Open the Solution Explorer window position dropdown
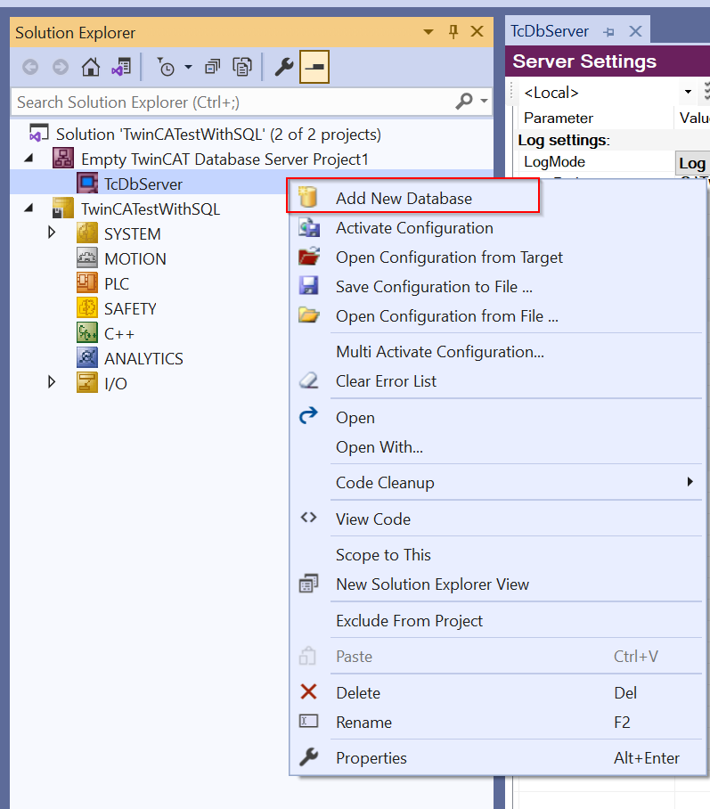The width and height of the screenshot is (710, 809). point(428,32)
